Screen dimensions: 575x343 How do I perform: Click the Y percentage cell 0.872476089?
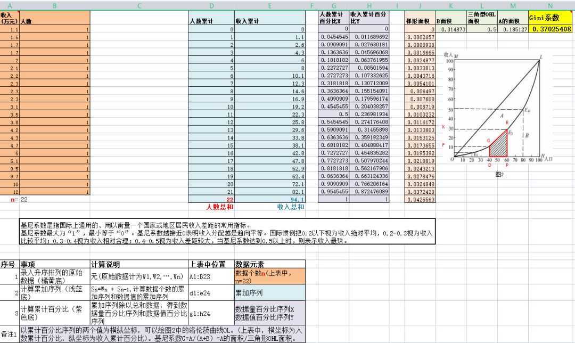click(369, 192)
